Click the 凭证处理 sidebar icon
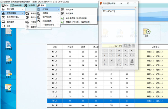 click(8, 32)
